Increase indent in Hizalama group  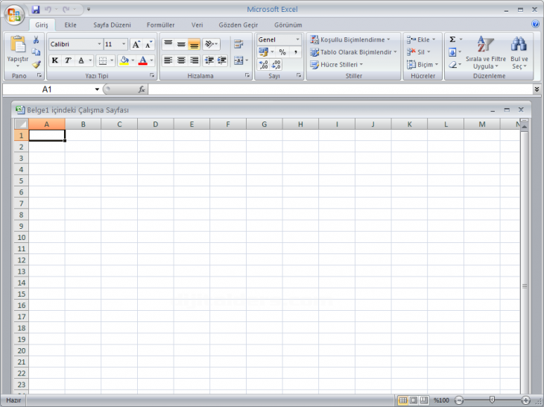(221, 60)
